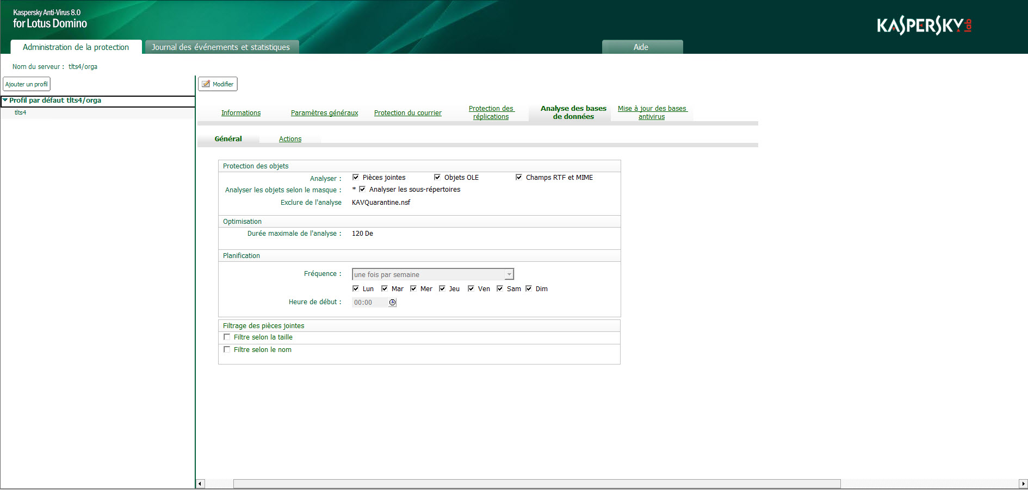This screenshot has height=490, width=1028.
Task: Open the clock icon beside Heure de début
Action: click(392, 302)
